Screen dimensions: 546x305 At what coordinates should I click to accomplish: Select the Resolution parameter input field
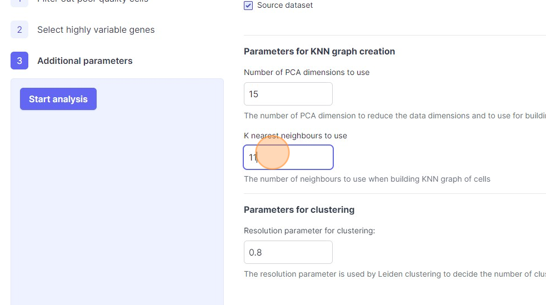coord(288,252)
